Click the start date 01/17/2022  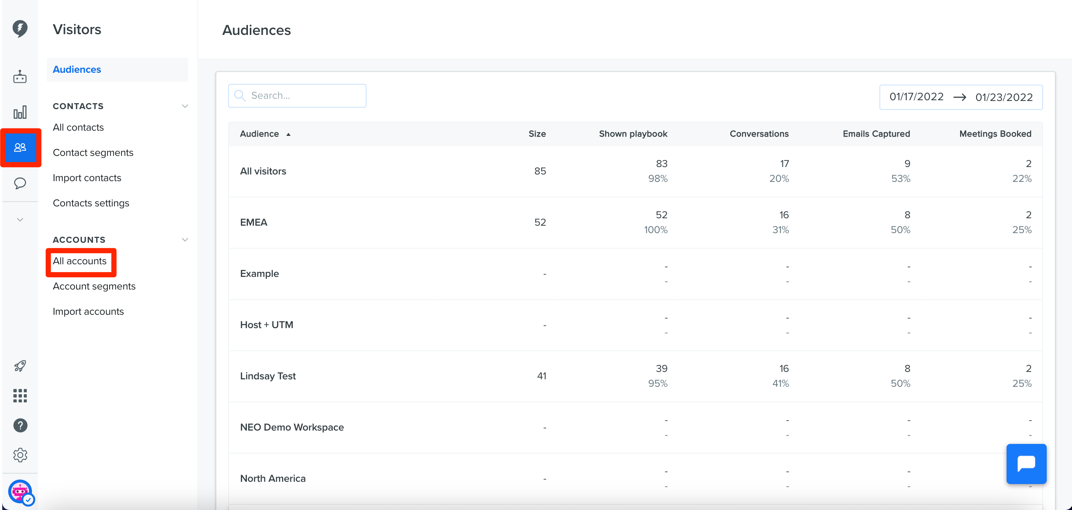pos(916,97)
